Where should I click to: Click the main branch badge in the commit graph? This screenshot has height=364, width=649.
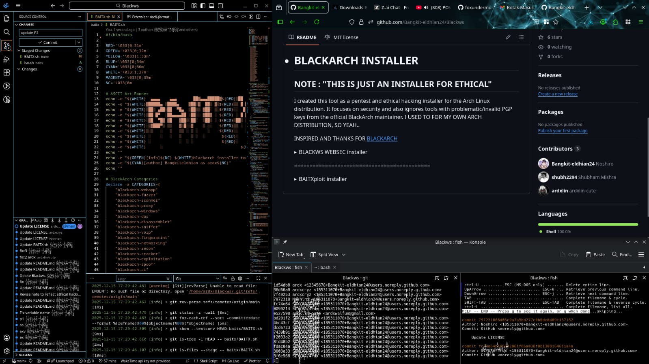[x=69, y=226]
